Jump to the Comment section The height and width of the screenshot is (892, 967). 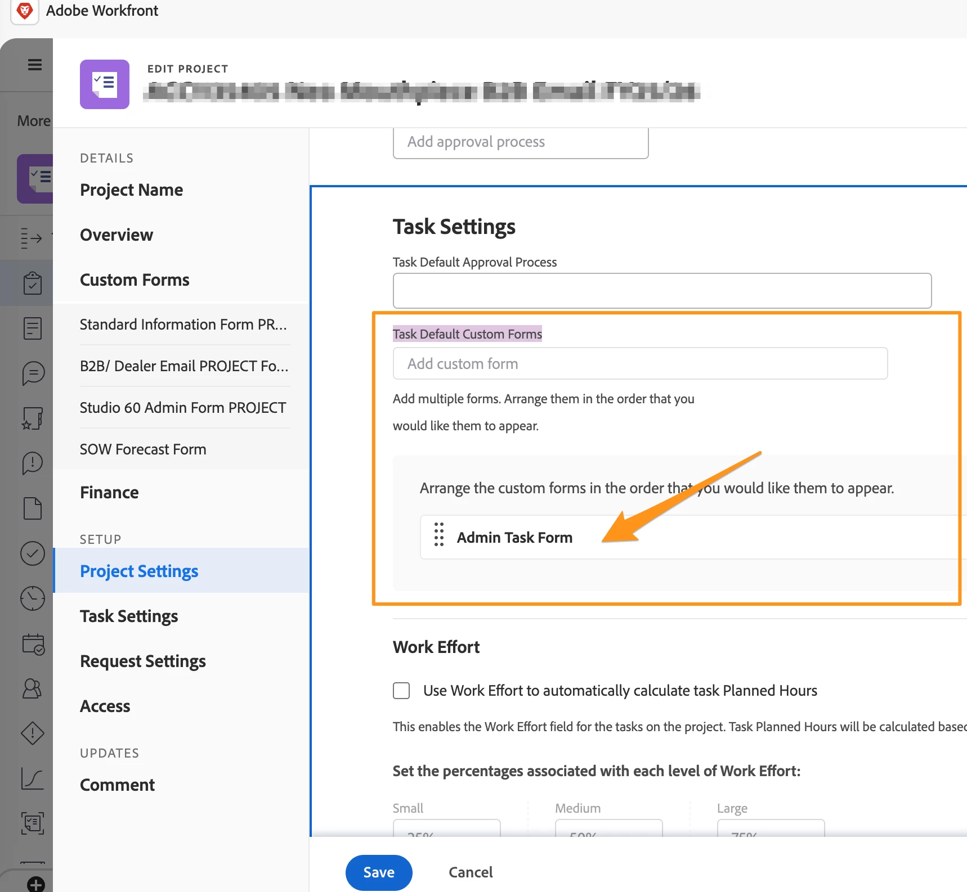click(x=117, y=785)
